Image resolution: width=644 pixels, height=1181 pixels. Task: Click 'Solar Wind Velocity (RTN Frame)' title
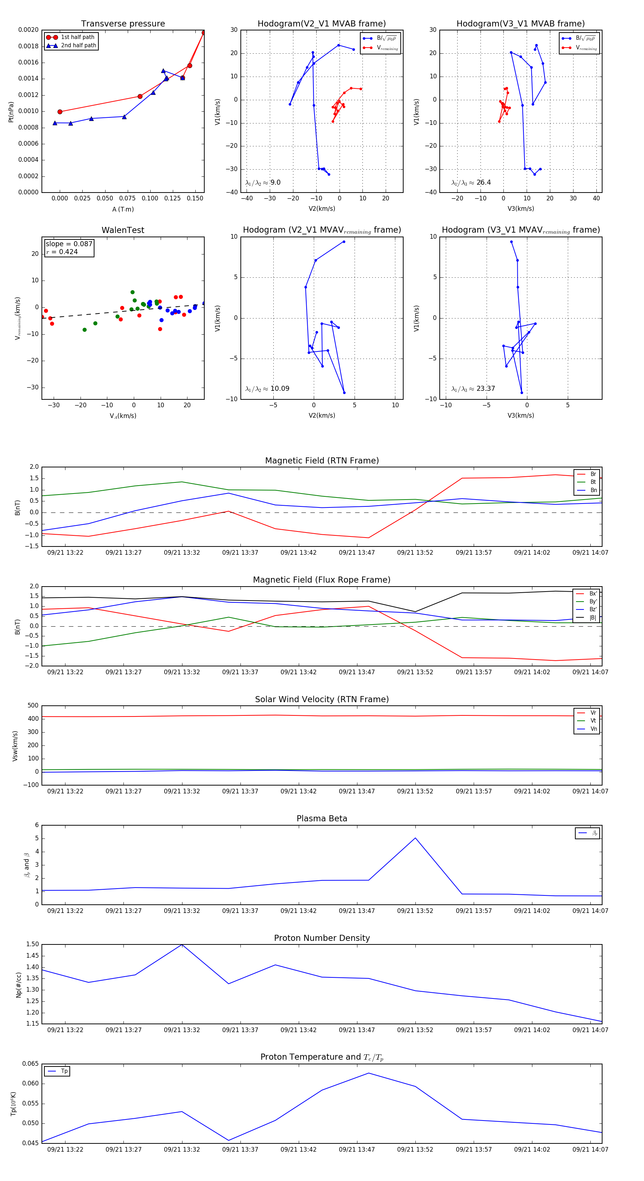coord(322,699)
